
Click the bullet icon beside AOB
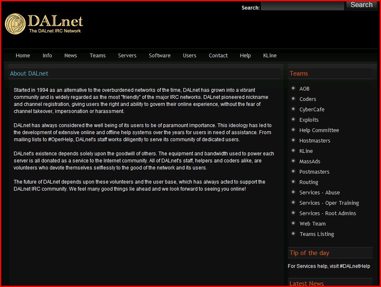point(293,88)
